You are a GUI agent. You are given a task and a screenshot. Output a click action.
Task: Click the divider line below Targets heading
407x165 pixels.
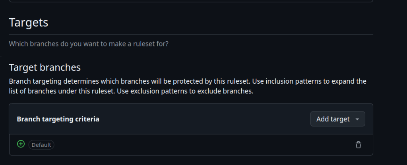coord(191,35)
